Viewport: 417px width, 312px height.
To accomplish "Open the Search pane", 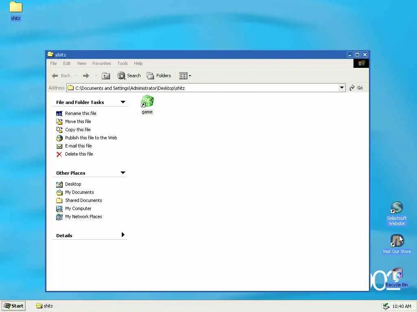I will pyautogui.click(x=129, y=76).
